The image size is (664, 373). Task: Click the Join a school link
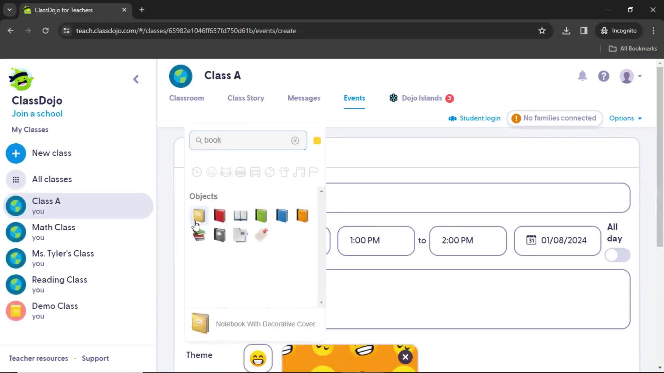tap(37, 113)
